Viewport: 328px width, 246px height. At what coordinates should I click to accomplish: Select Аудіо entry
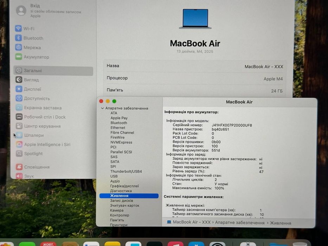(115, 181)
